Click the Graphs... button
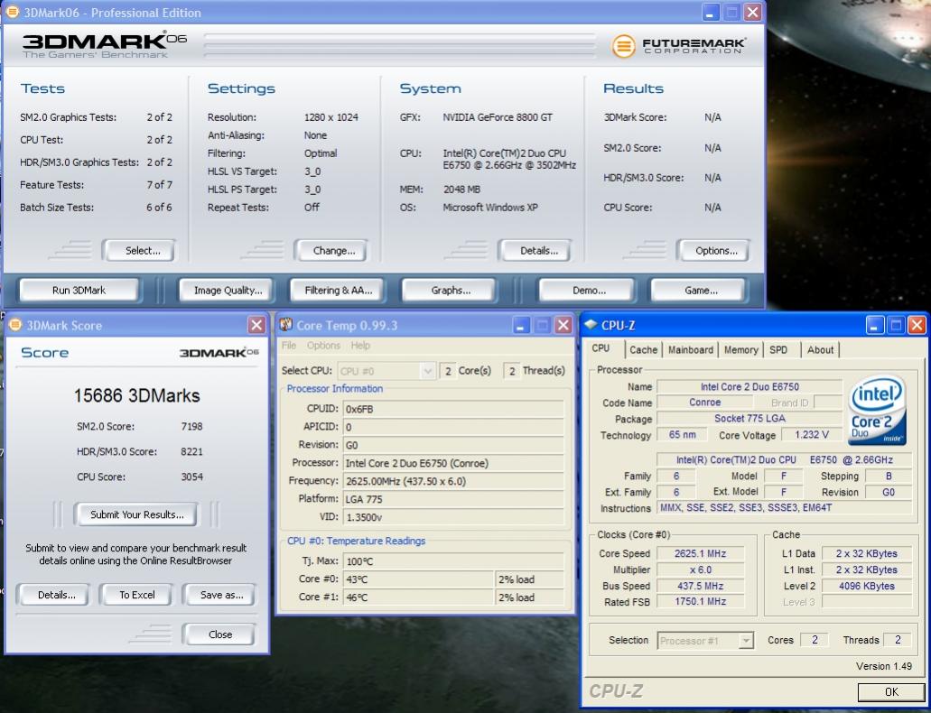Viewport: 931px width, 713px height. point(450,291)
